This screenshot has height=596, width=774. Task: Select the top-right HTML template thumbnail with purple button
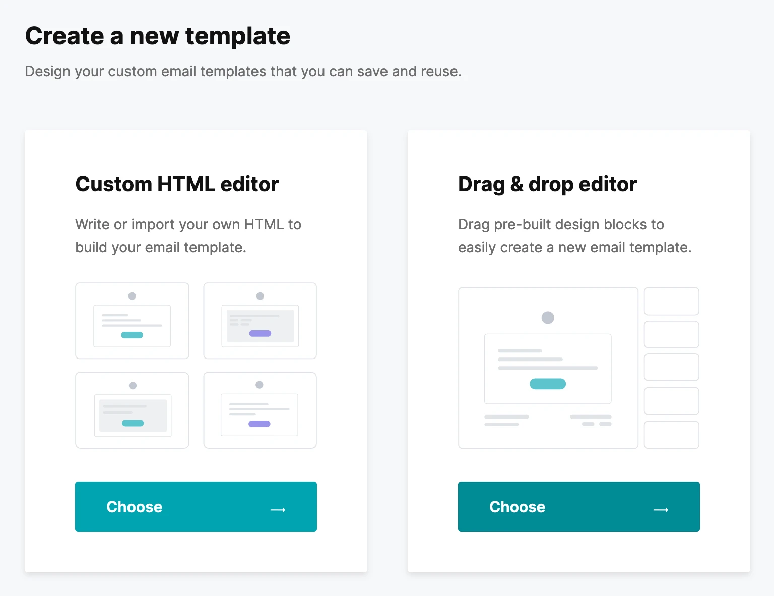click(260, 321)
